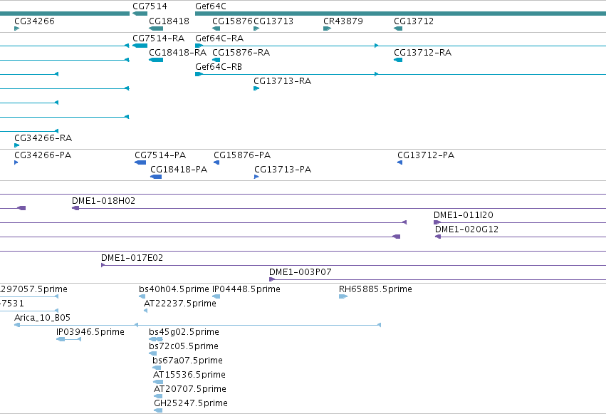
Task: Select clone DME1-018H02
Action: coord(103,201)
